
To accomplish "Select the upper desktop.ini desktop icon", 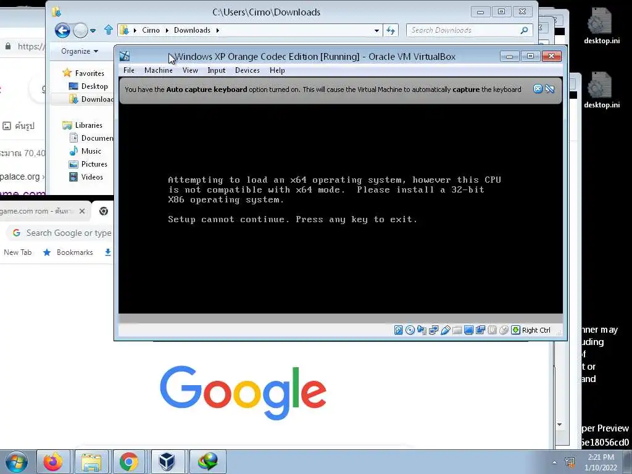I will (x=601, y=26).
